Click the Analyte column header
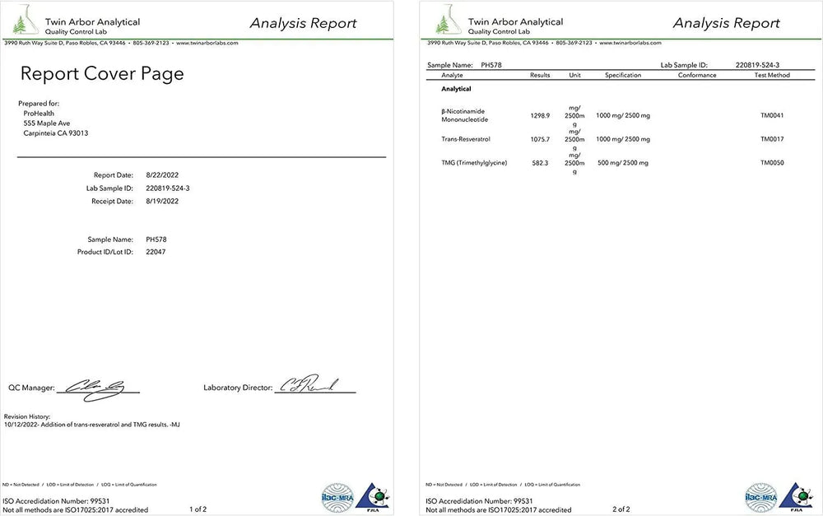 (x=453, y=75)
